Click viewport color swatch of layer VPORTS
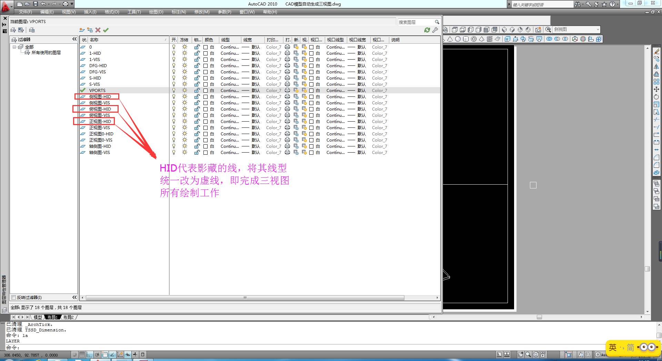This screenshot has height=361, width=662. (x=311, y=91)
